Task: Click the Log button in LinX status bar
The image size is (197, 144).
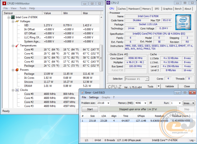Action: coord(192,140)
